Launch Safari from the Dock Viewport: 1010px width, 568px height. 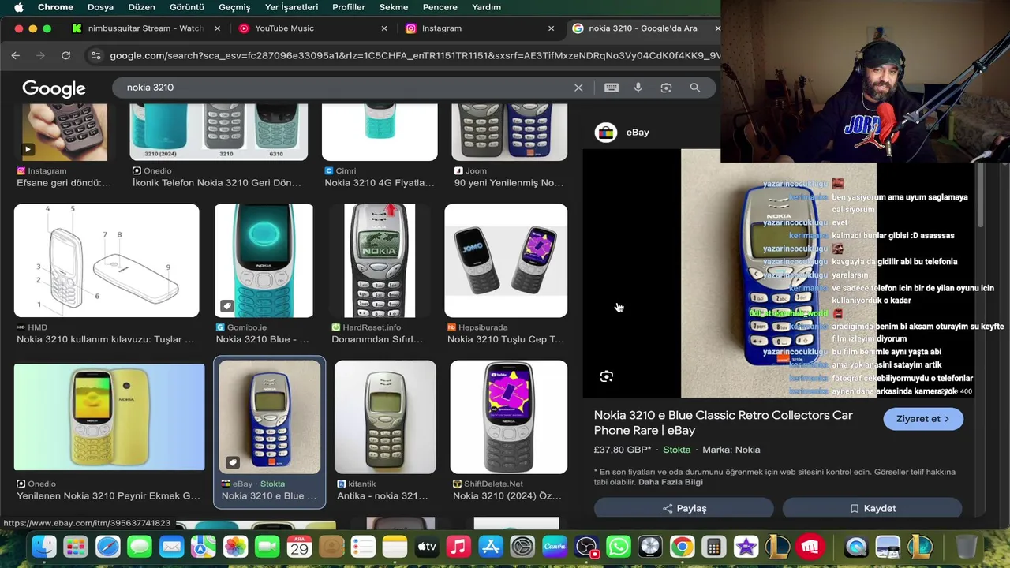pyautogui.click(x=108, y=546)
